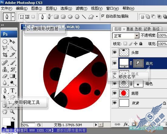Open the 文件(F) menu
167x134 pixels.
(7, 8)
